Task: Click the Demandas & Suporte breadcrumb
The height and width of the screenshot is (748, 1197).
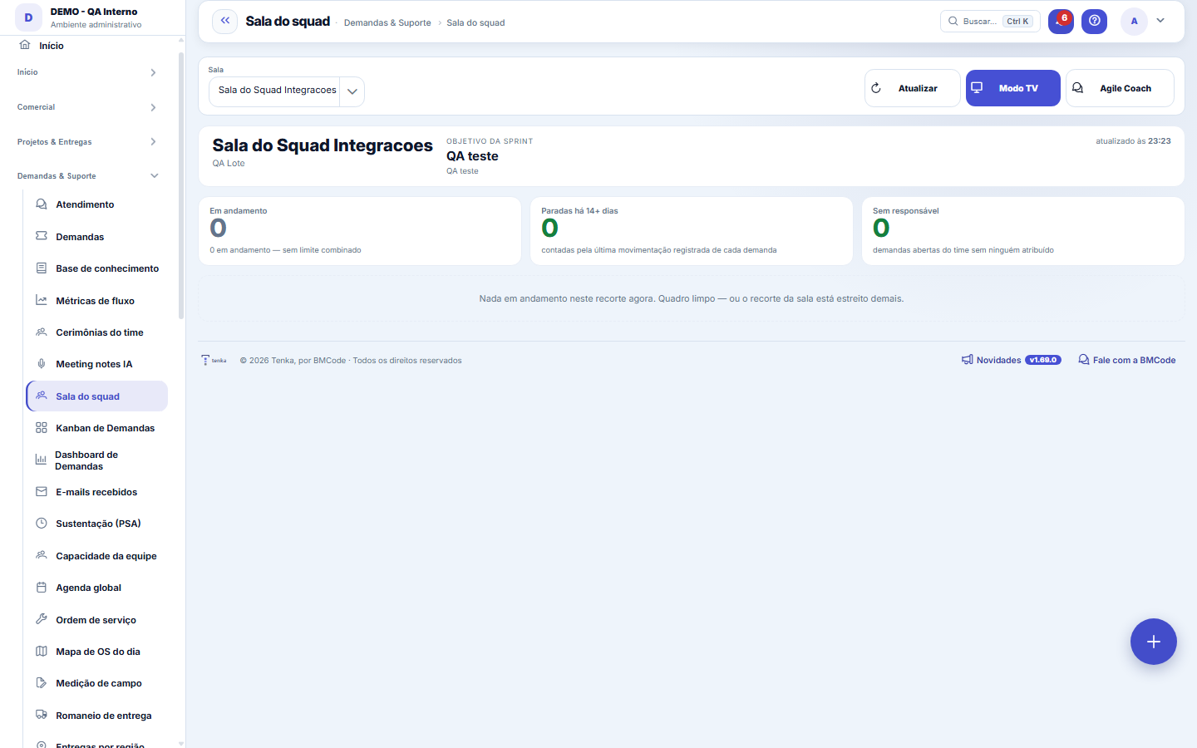Action: pyautogui.click(x=387, y=22)
